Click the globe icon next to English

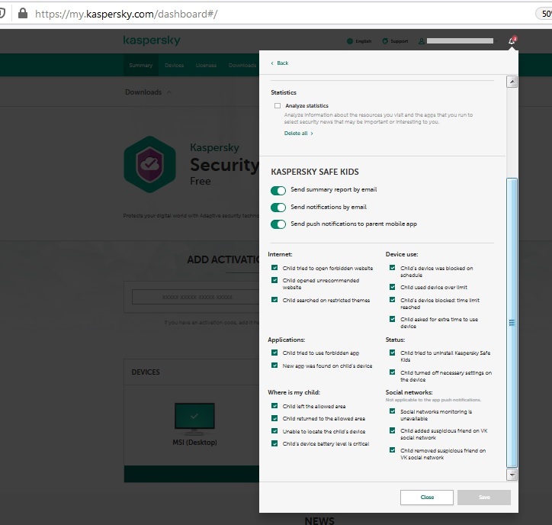(x=350, y=41)
